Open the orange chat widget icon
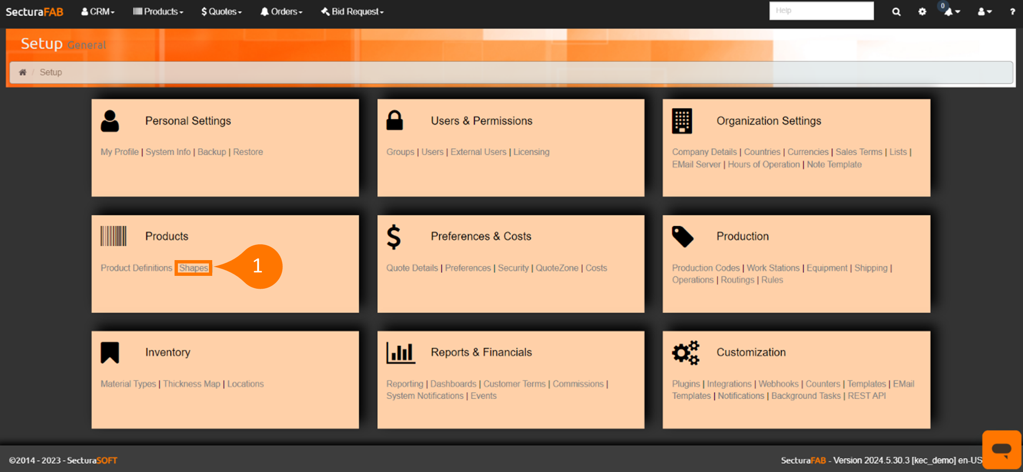The height and width of the screenshot is (472, 1023). (x=1001, y=449)
